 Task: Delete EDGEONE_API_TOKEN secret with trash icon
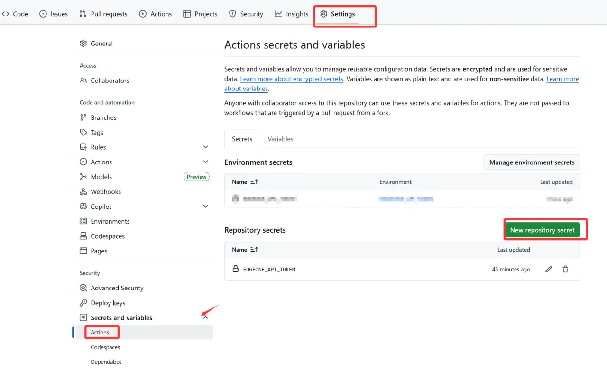565,269
